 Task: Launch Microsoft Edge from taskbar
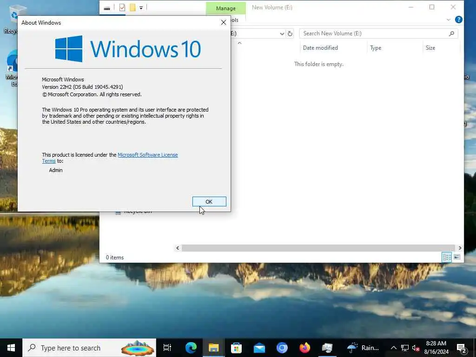[191, 348]
